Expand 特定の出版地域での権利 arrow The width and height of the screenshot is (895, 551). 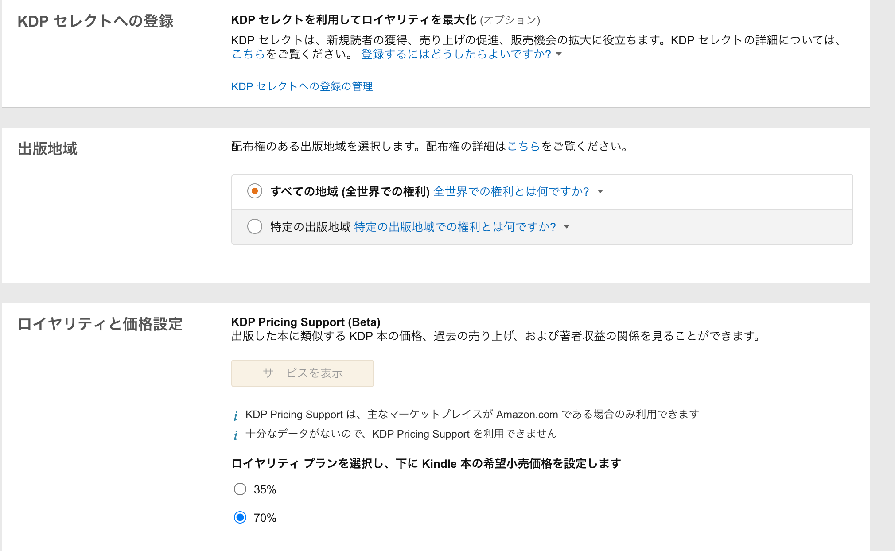[567, 227]
